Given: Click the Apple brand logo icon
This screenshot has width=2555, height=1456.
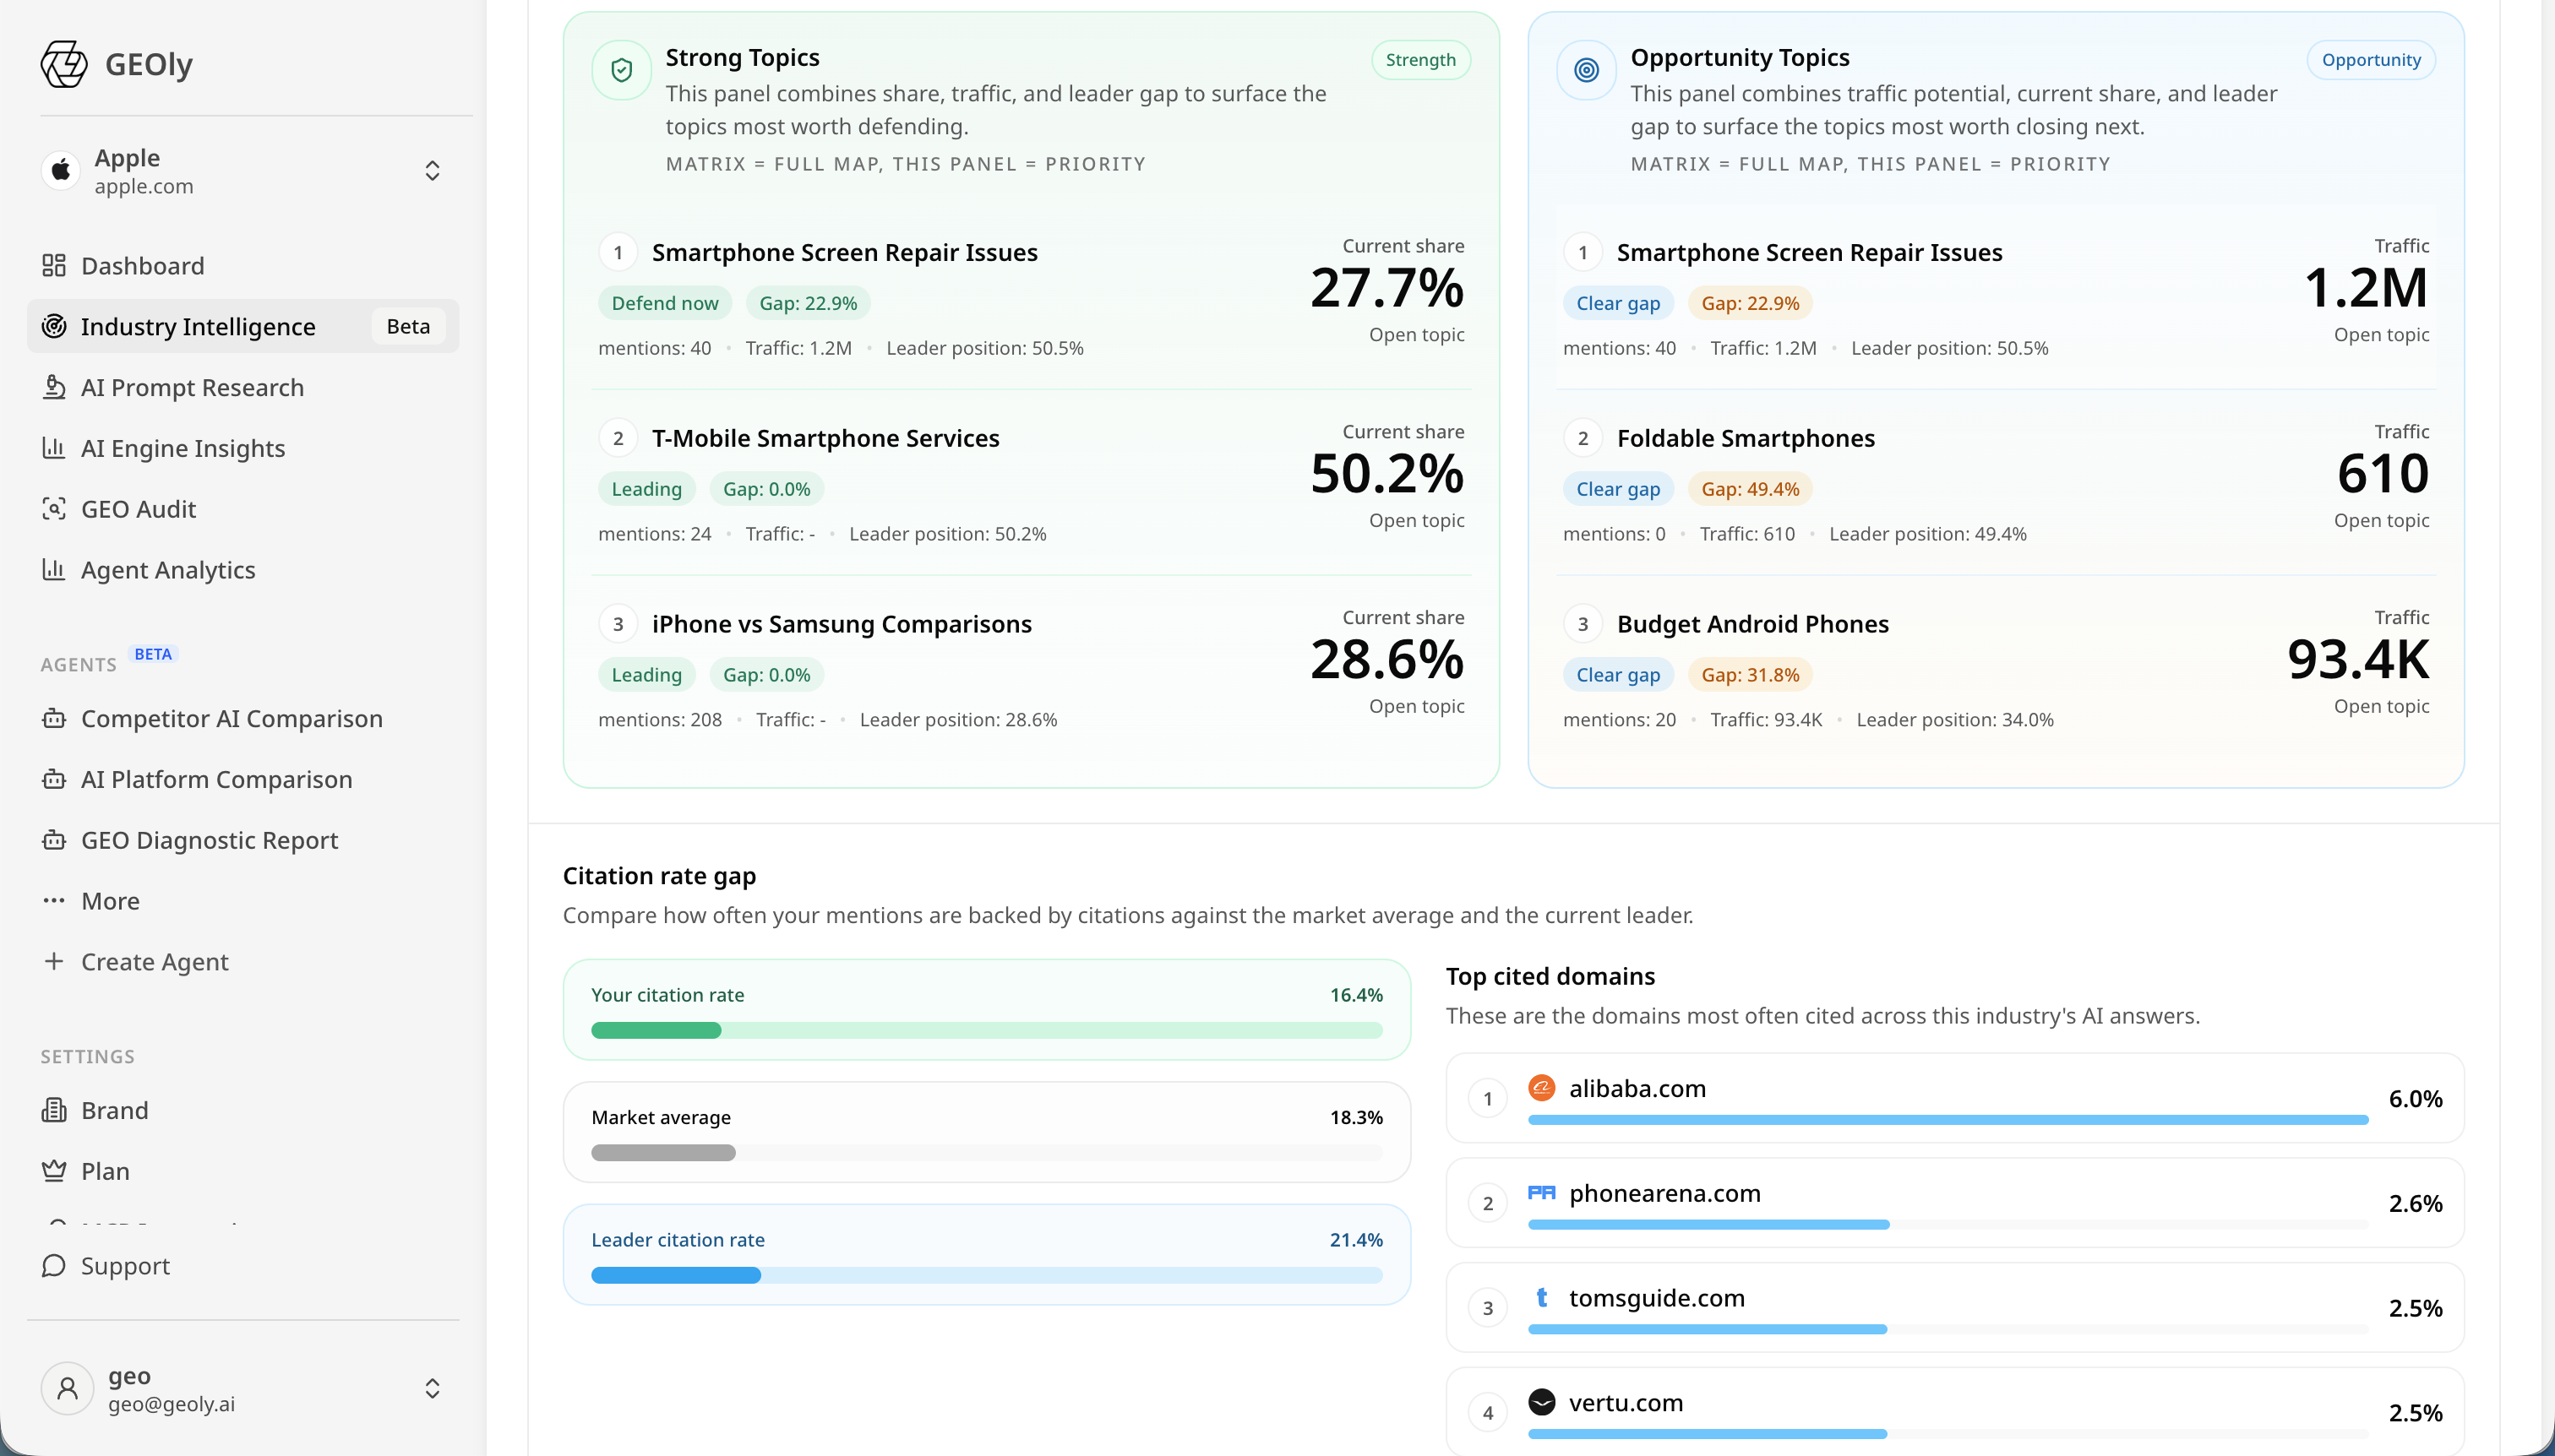Looking at the screenshot, I should (x=61, y=170).
